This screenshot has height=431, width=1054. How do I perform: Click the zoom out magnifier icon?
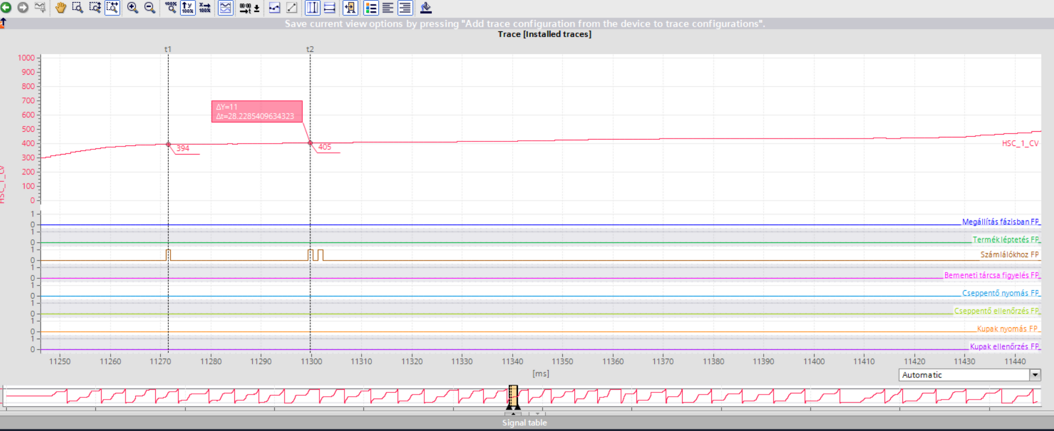[149, 7]
